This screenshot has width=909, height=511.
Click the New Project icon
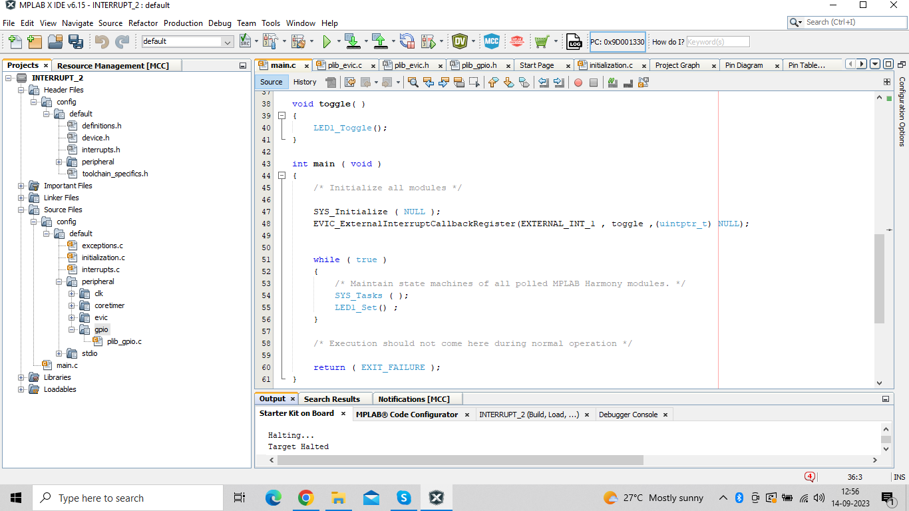[x=35, y=42]
